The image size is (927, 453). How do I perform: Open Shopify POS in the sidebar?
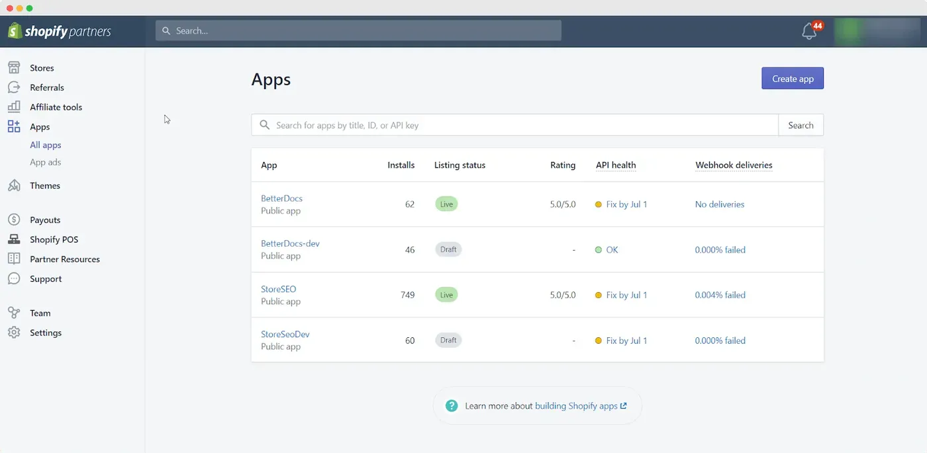coord(54,239)
